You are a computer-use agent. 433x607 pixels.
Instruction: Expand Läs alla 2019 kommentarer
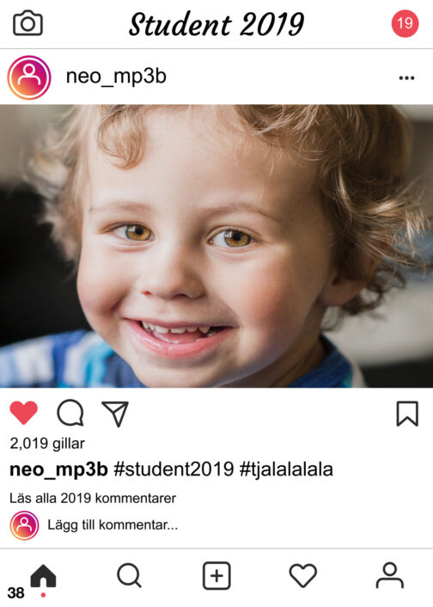[93, 498]
